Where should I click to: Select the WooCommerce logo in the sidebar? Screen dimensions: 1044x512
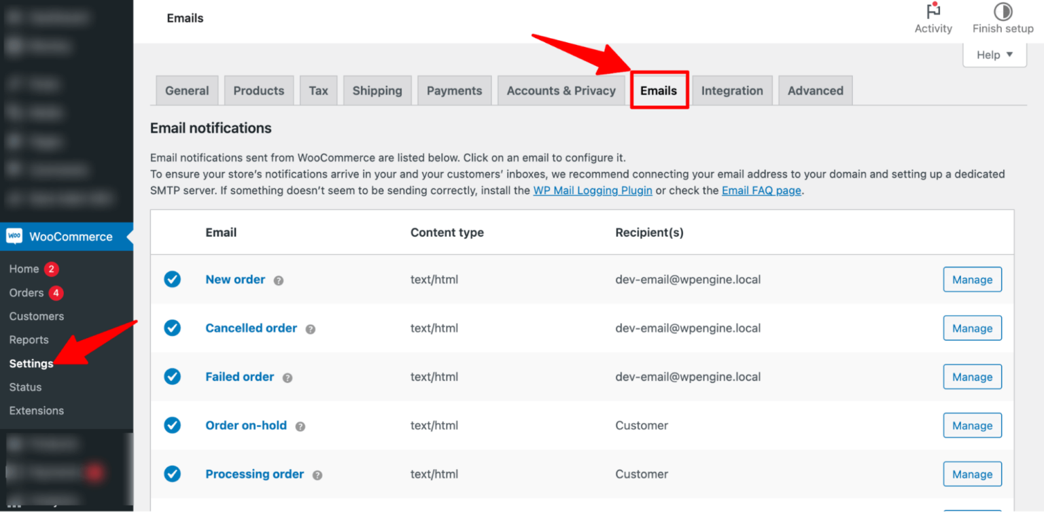coord(14,236)
